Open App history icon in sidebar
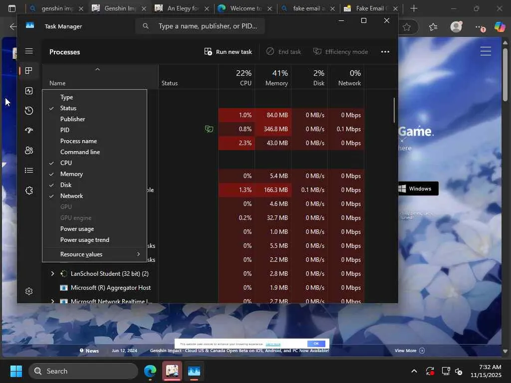 [29, 111]
